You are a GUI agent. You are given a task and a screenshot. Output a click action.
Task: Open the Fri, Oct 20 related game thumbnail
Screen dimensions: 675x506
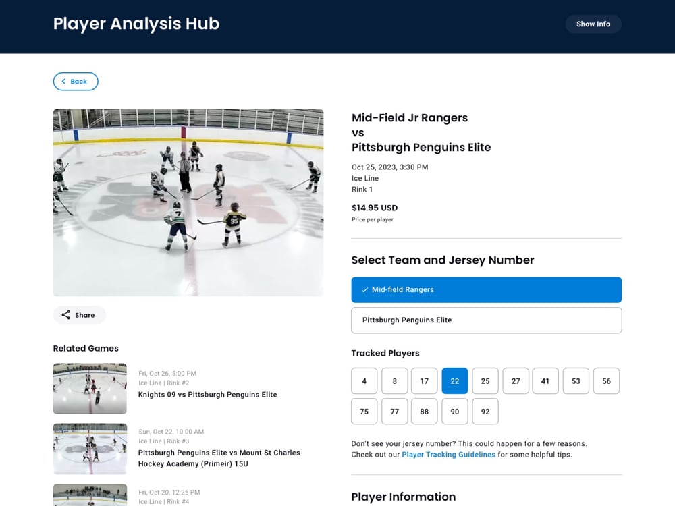tap(90, 495)
